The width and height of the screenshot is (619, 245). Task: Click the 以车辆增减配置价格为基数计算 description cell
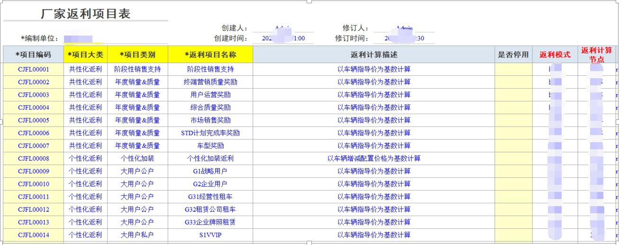coord(374,158)
